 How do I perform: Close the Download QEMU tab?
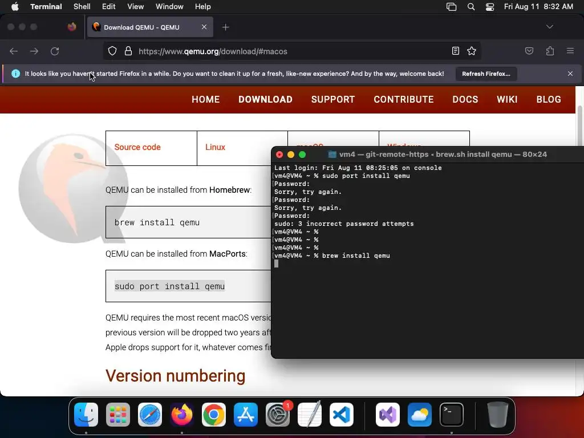[204, 27]
